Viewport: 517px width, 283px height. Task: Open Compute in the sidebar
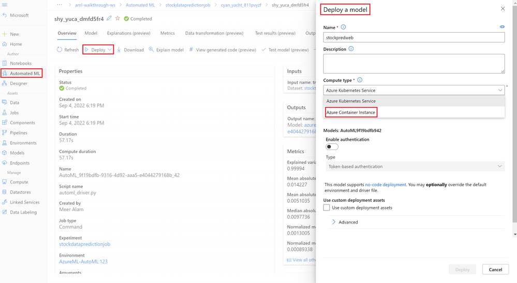pyautogui.click(x=19, y=182)
